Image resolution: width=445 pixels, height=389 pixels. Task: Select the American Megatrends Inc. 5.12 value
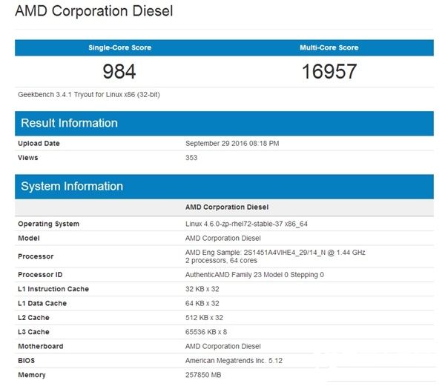234,361
